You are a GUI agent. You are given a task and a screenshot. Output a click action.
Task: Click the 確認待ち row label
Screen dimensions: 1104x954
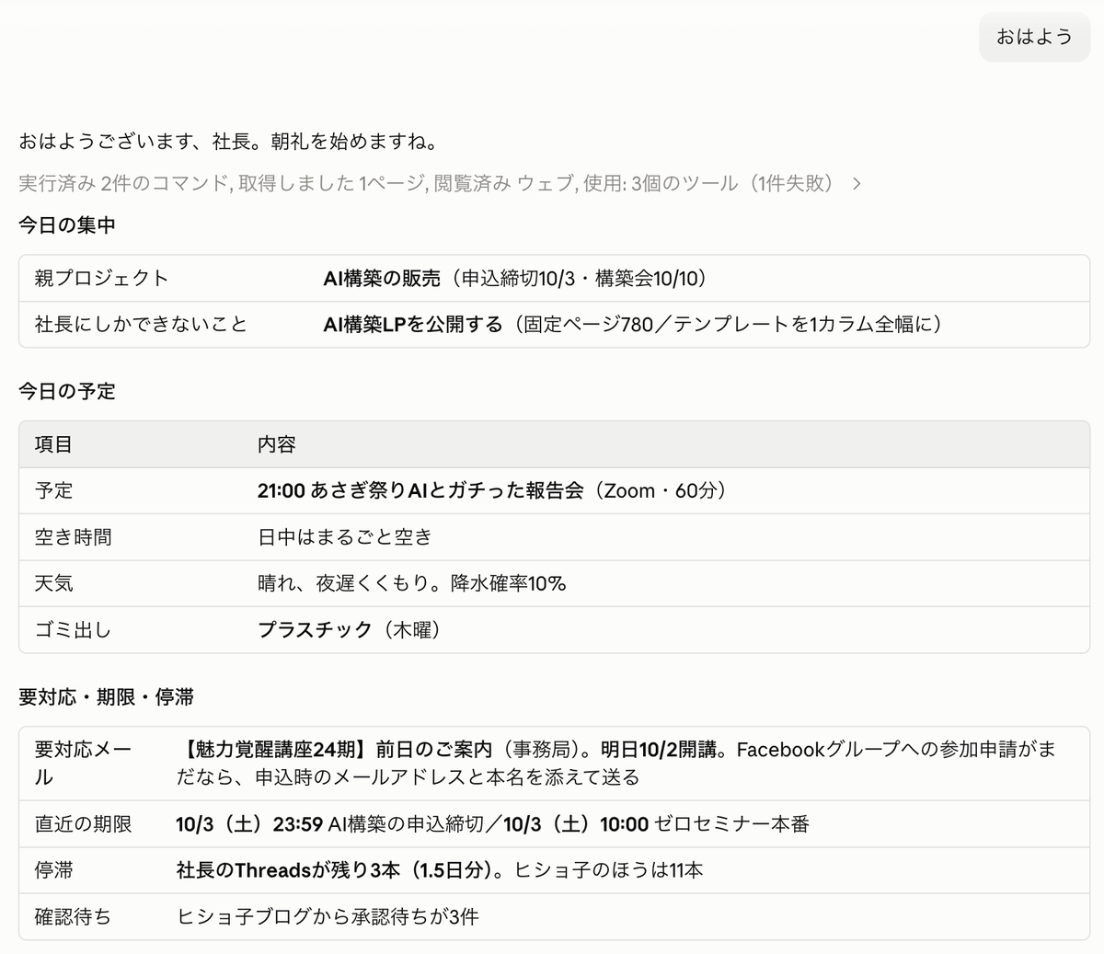73,916
